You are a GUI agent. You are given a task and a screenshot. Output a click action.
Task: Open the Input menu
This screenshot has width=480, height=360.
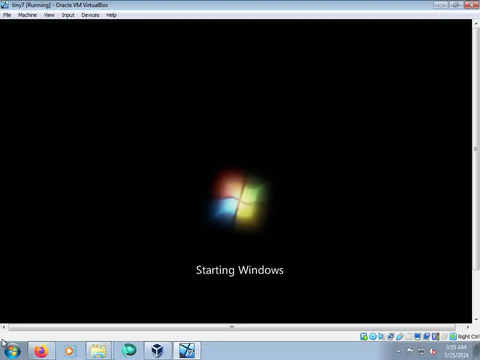[68, 15]
